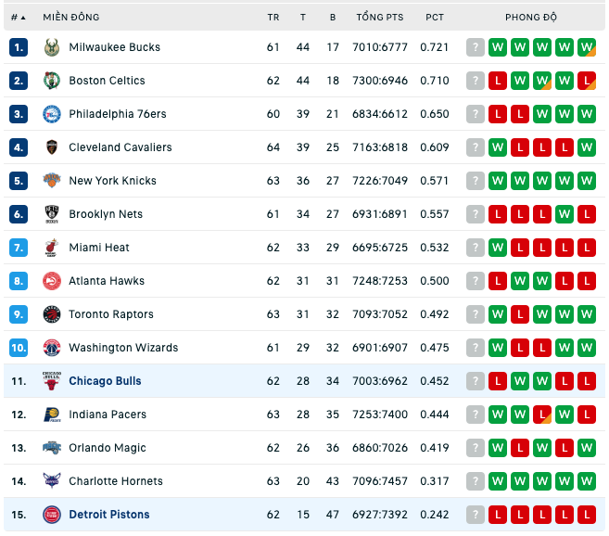The height and width of the screenshot is (536, 609).
Task: Click the Detroit Pistons logo
Action: (52, 515)
